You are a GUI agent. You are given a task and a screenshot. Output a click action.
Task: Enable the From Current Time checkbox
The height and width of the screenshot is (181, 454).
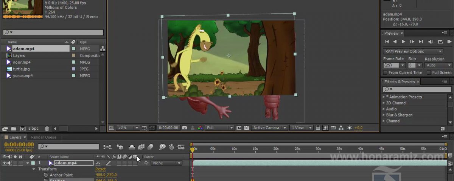pos(385,72)
